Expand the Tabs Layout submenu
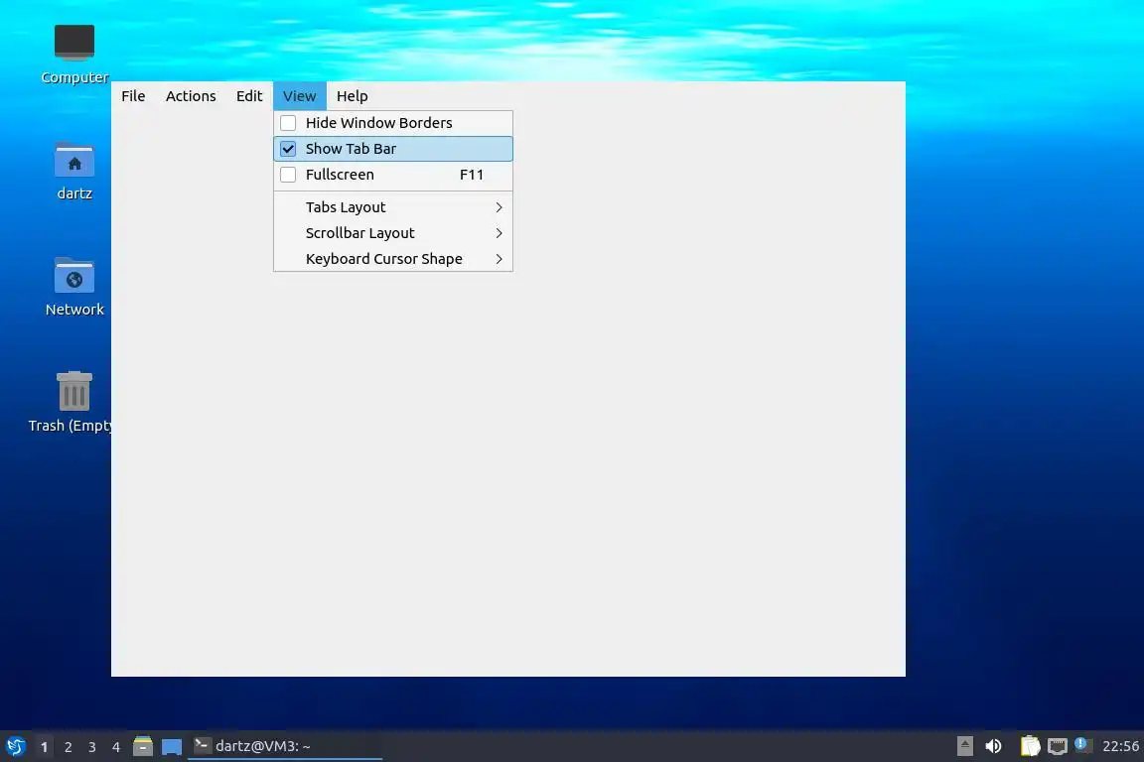This screenshot has height=762, width=1144. point(392,207)
